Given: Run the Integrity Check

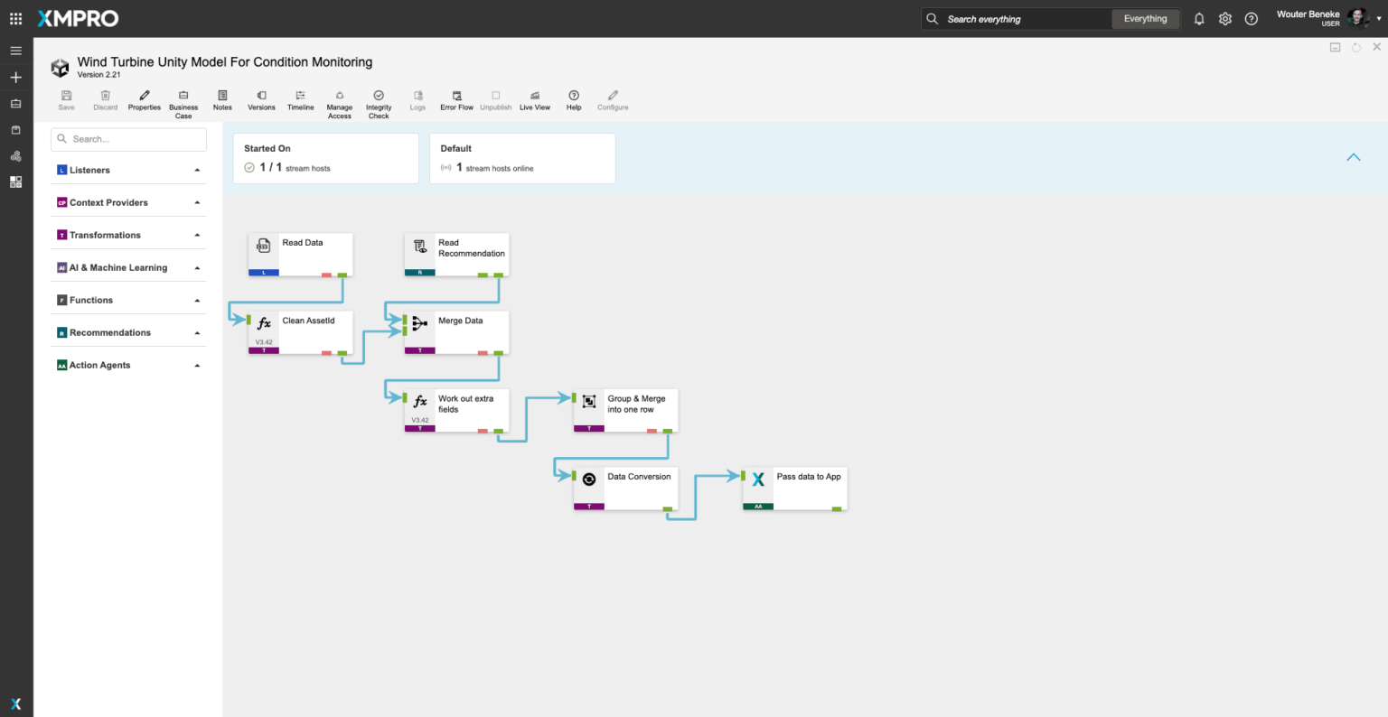Looking at the screenshot, I should (x=379, y=96).
